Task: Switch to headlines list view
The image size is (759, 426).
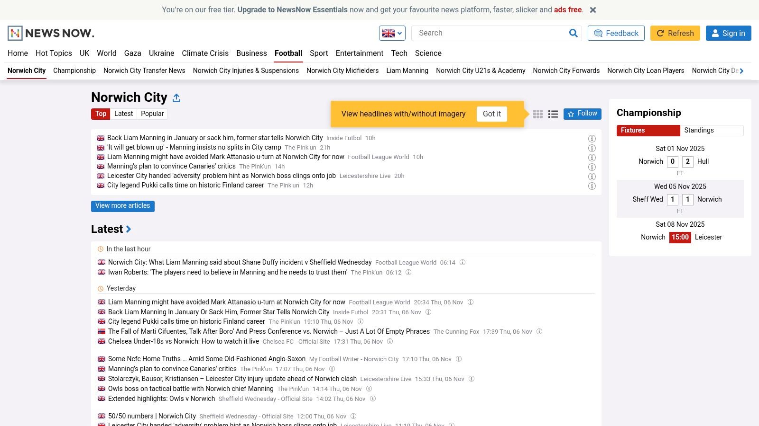Action: point(553,114)
